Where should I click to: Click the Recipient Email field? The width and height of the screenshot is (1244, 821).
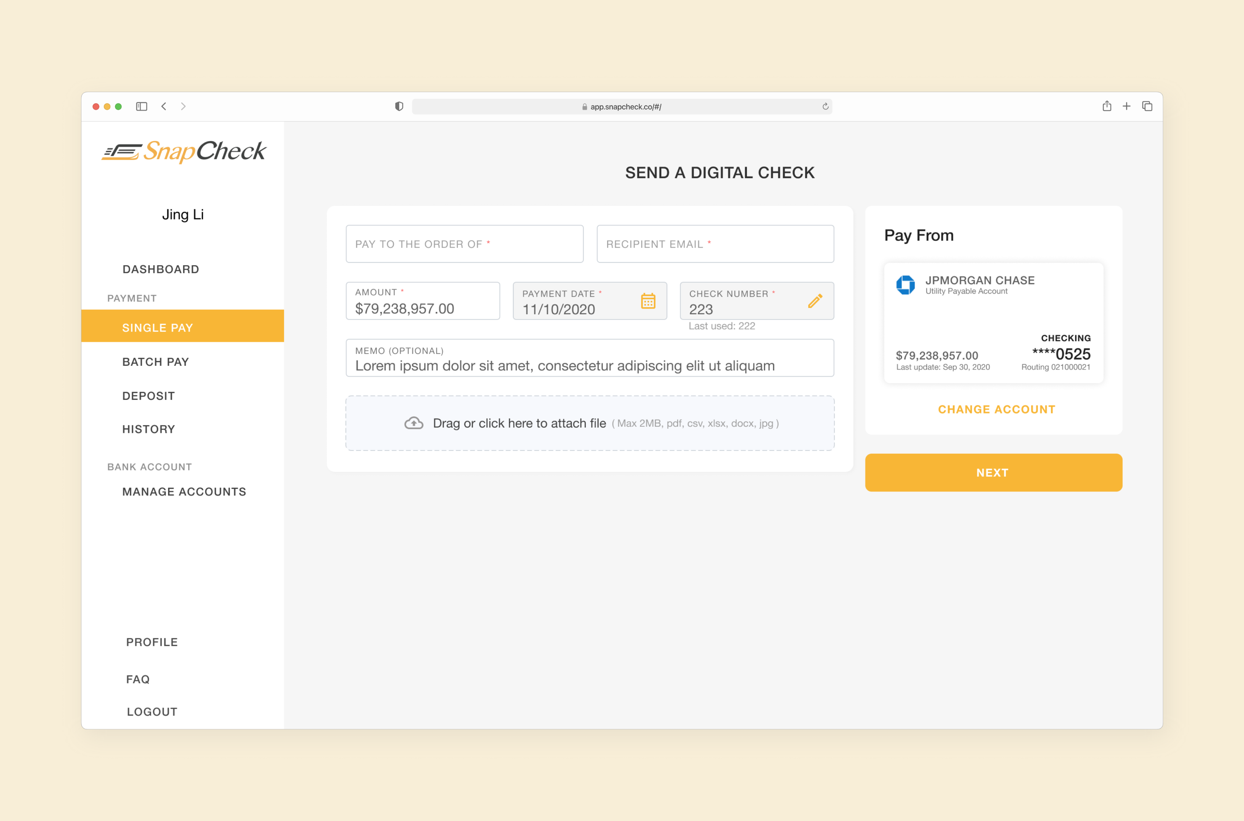[x=715, y=244]
